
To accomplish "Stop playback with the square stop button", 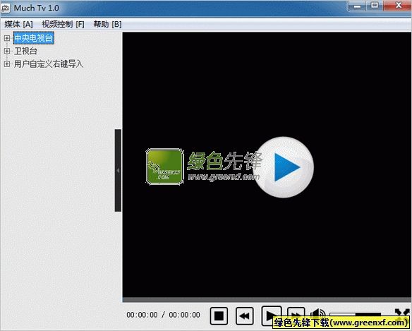I will coord(219,315).
